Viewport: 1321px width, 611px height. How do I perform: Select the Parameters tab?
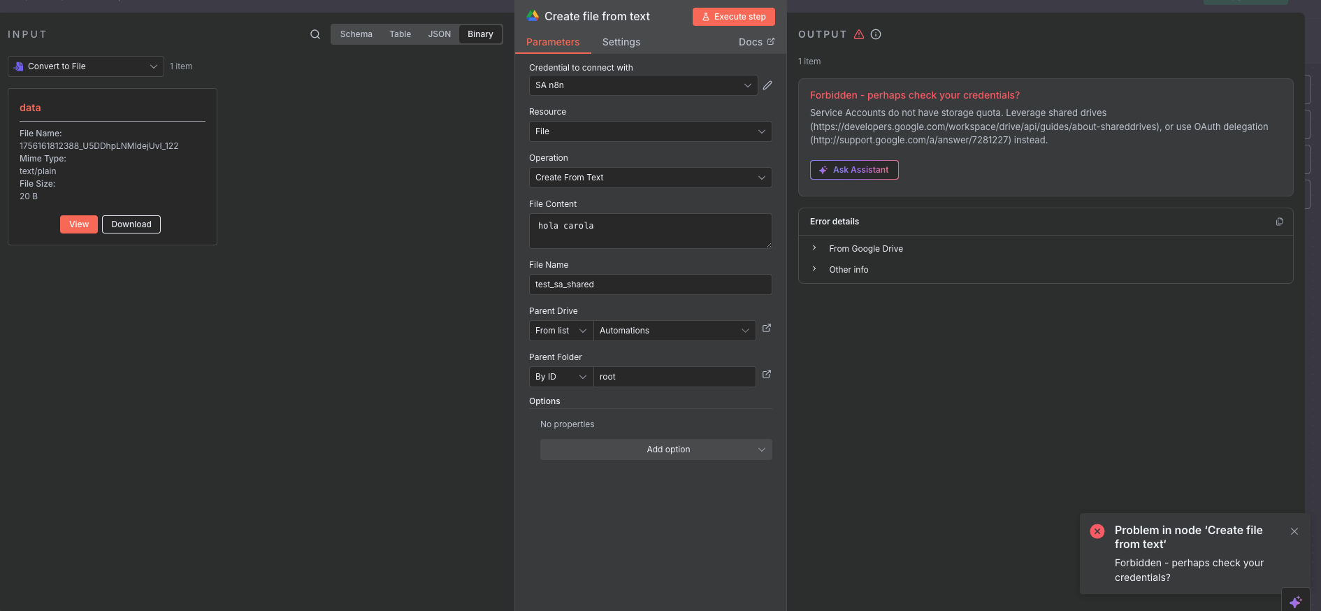click(552, 42)
